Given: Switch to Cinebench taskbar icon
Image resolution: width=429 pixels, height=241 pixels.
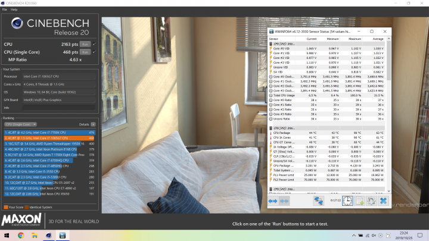Looking at the screenshot, I should click(x=49, y=236).
